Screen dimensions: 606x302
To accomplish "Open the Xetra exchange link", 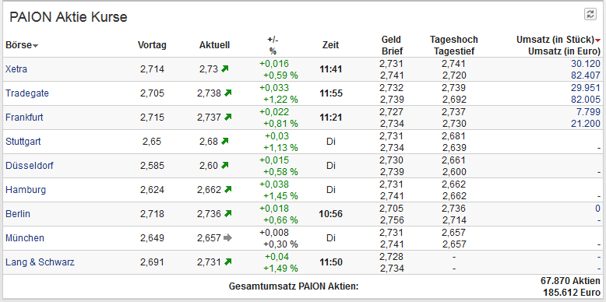I will [16, 69].
